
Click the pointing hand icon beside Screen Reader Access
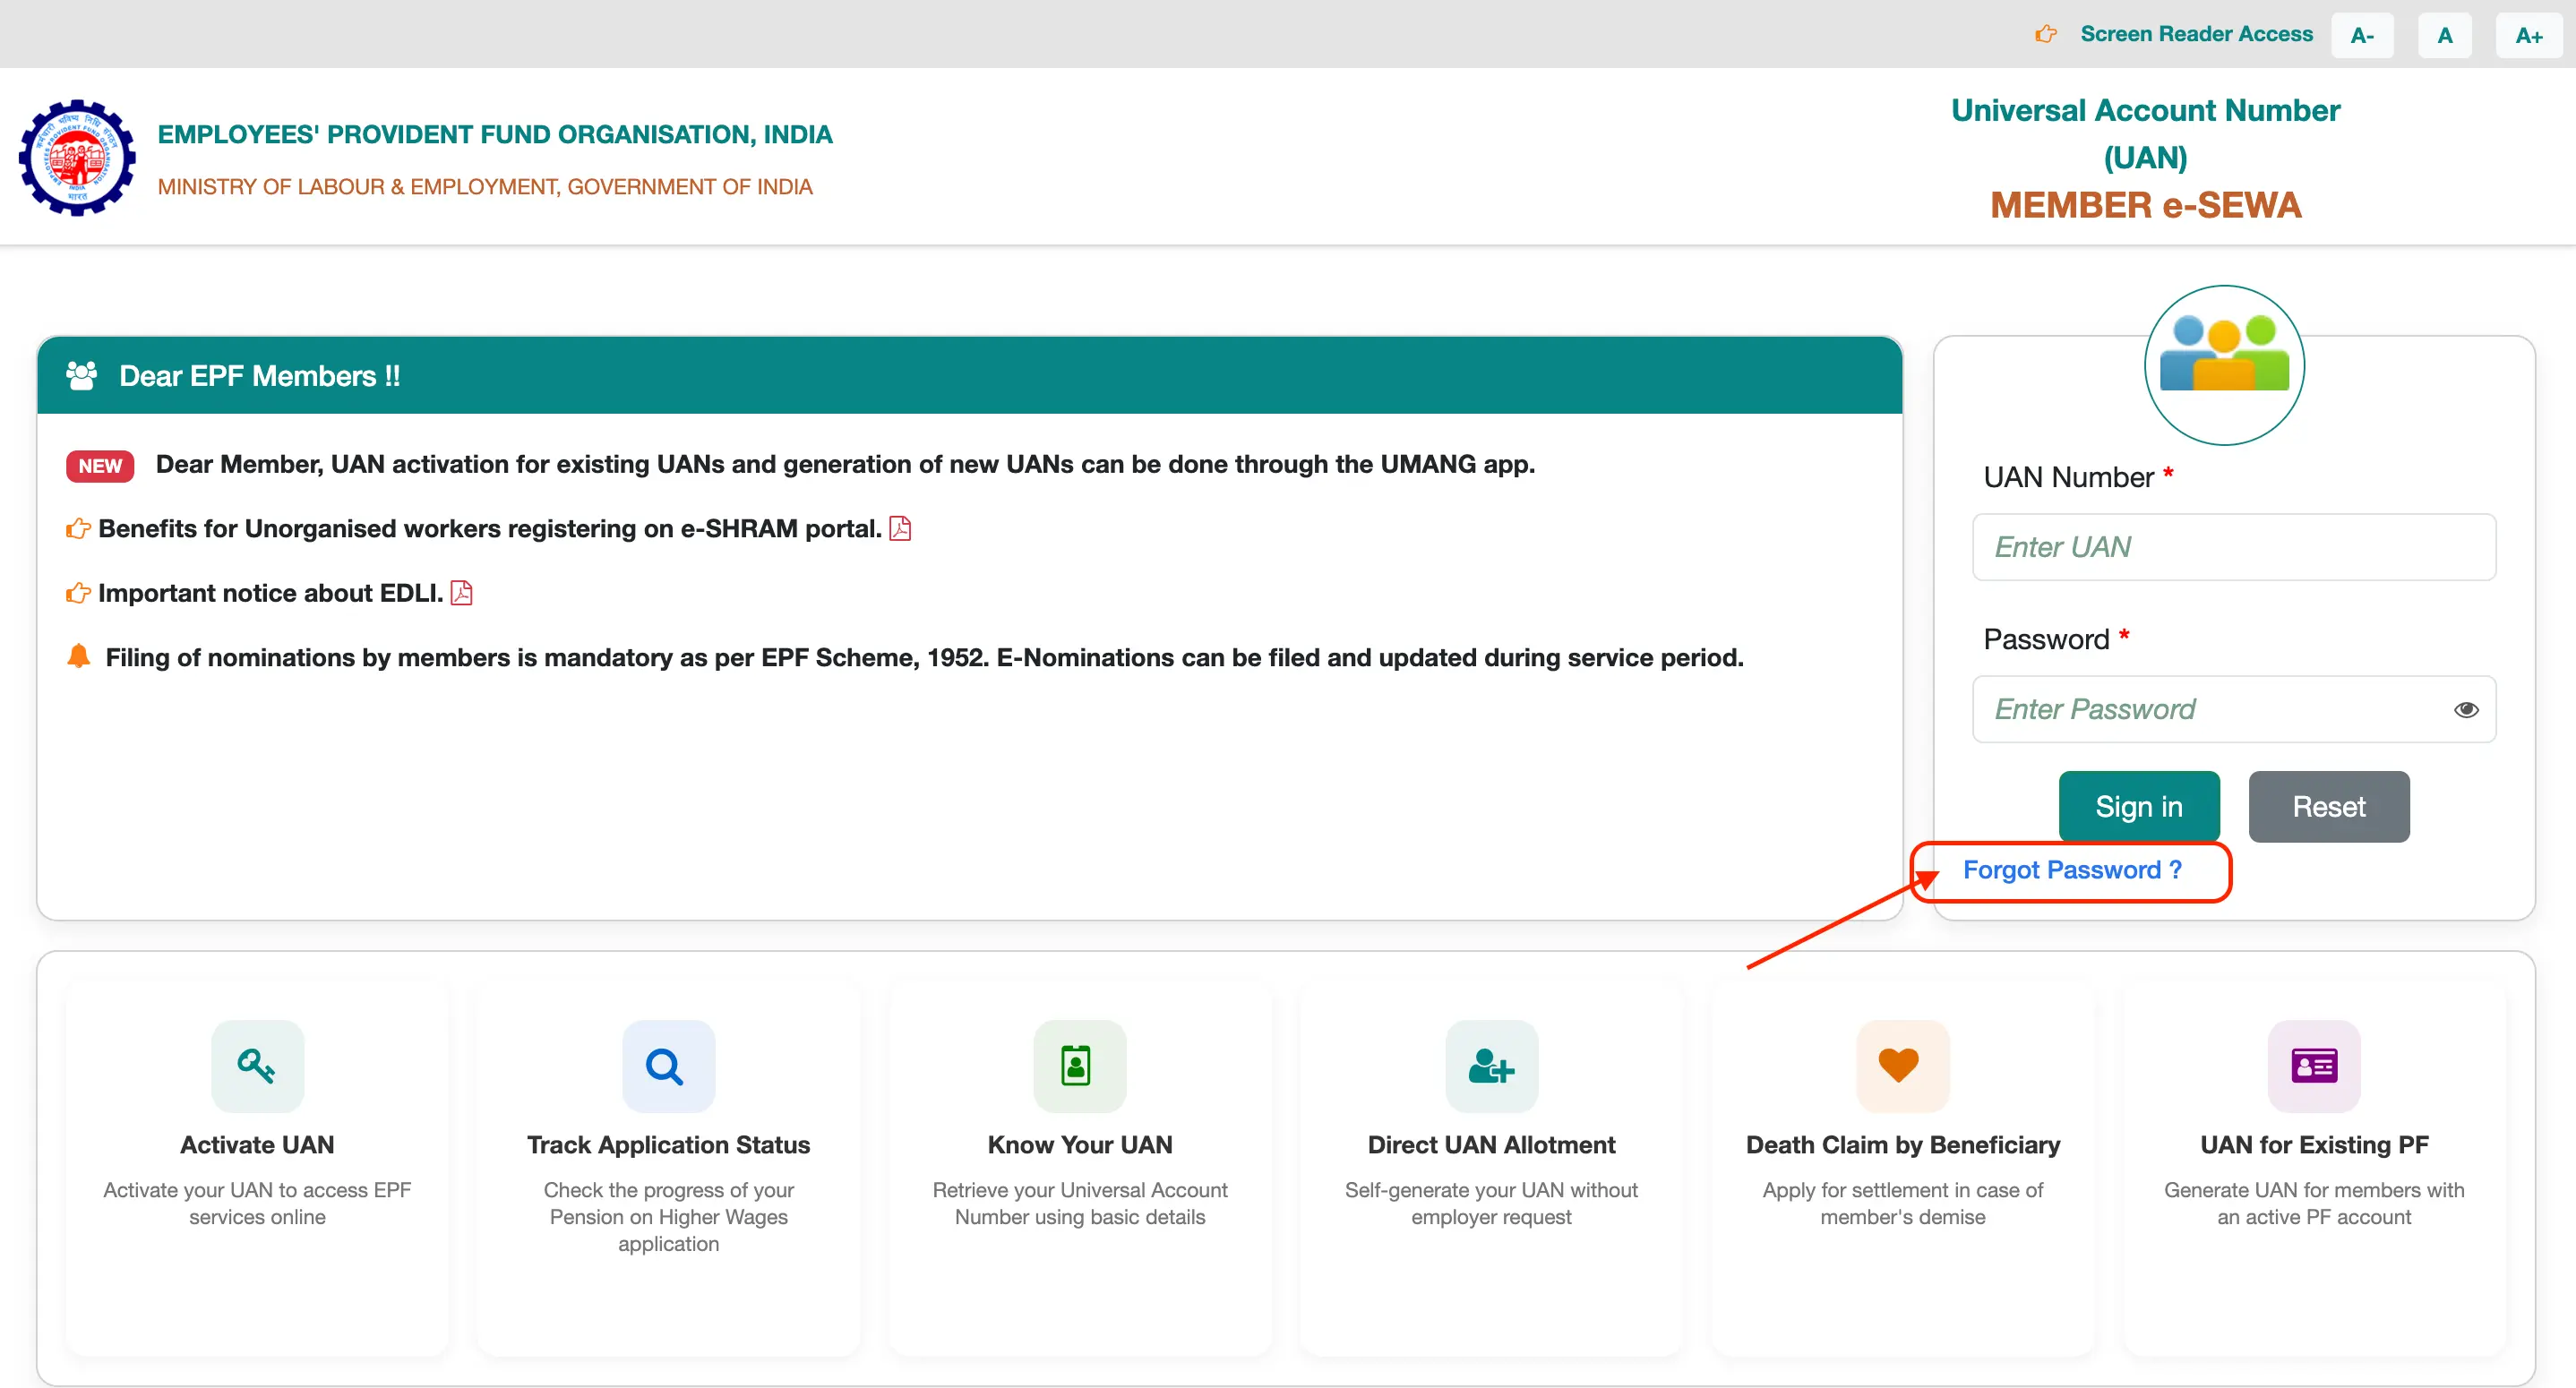(2046, 34)
